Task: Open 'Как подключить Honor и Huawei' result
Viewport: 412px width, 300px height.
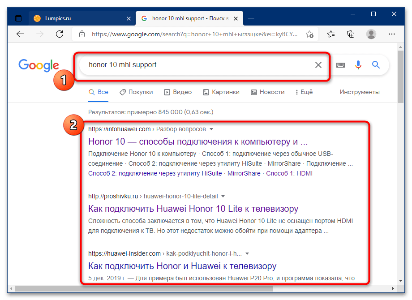Action: tap(182, 266)
